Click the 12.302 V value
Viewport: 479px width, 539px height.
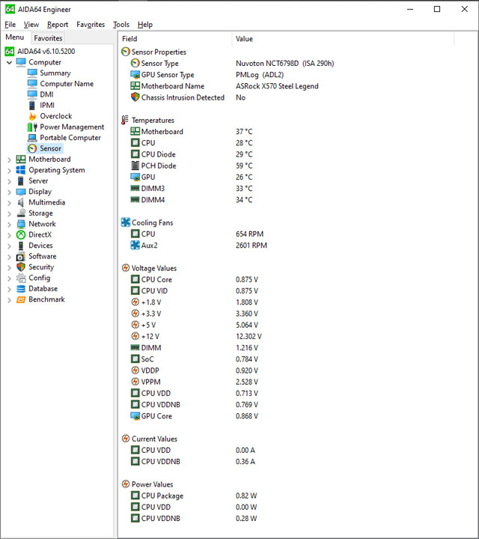tap(248, 336)
